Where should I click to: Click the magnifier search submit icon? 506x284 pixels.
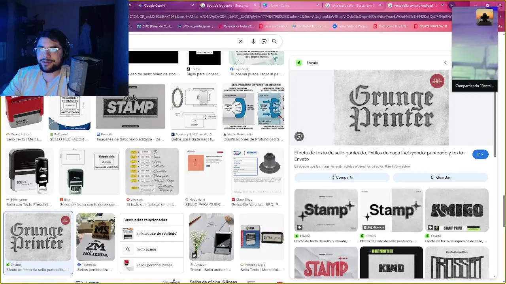[x=274, y=41]
